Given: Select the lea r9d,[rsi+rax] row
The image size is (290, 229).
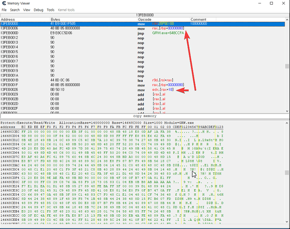Looking at the screenshot, I should (x=138, y=80).
